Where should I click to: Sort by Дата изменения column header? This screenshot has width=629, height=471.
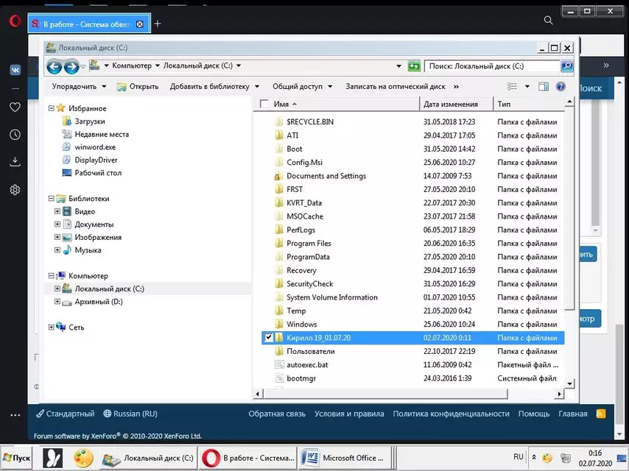coord(457,104)
